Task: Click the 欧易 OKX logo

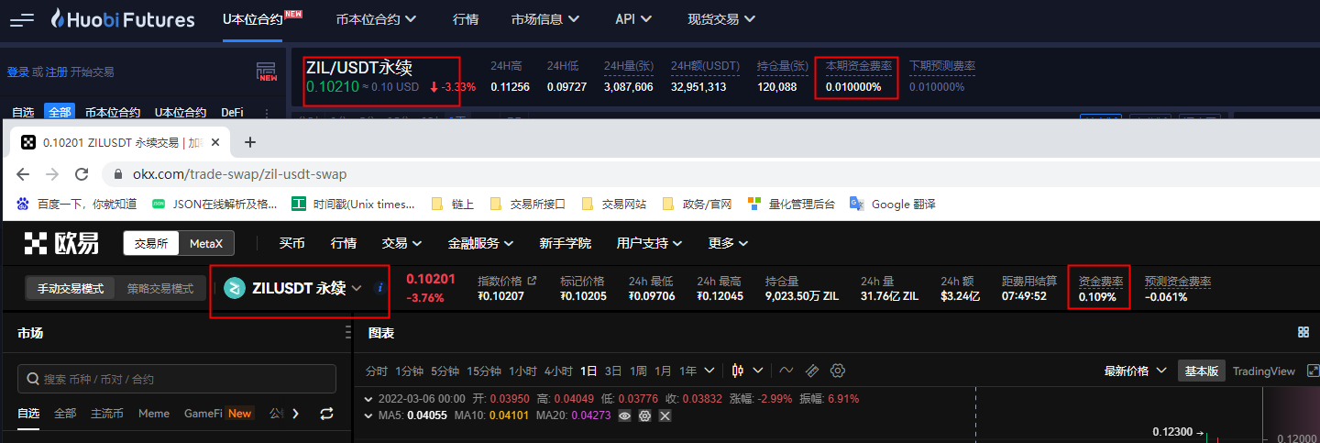Action: tap(61, 243)
